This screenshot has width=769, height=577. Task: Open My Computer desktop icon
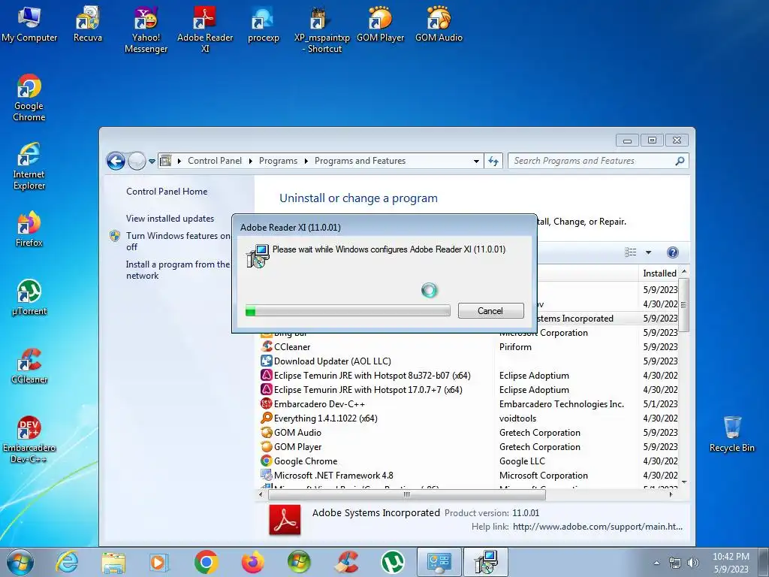pos(29,25)
